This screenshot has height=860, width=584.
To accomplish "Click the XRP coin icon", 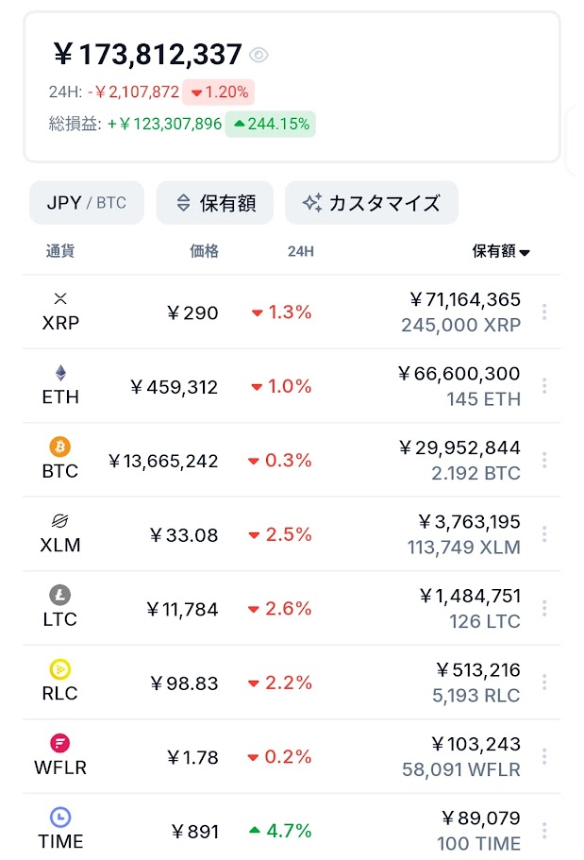I will (60, 298).
